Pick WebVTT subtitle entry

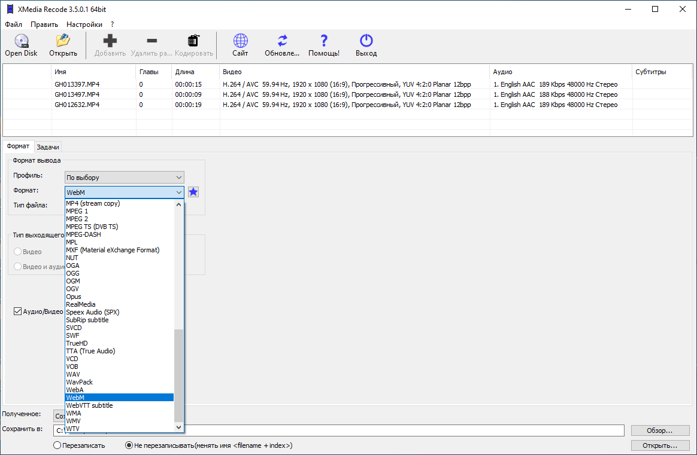point(119,405)
